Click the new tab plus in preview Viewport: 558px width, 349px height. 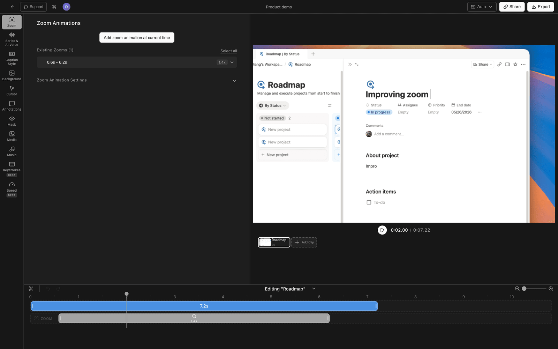(313, 54)
